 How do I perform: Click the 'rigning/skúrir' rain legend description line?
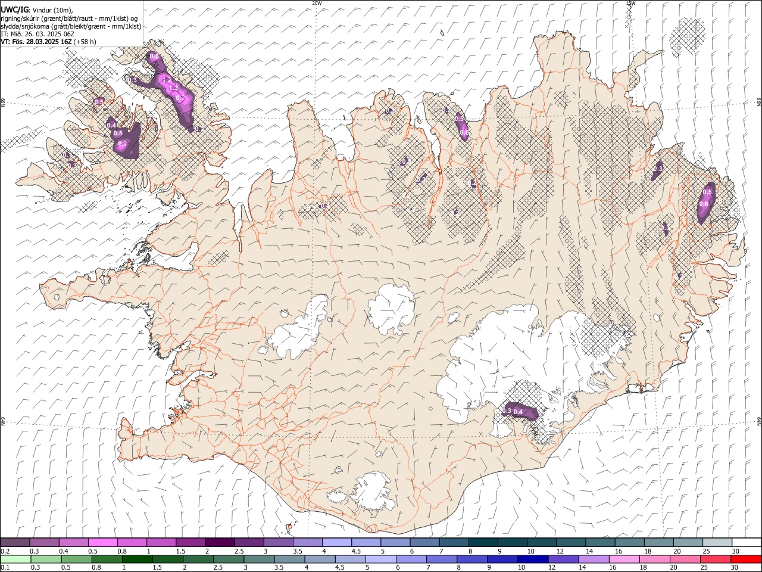point(69,18)
